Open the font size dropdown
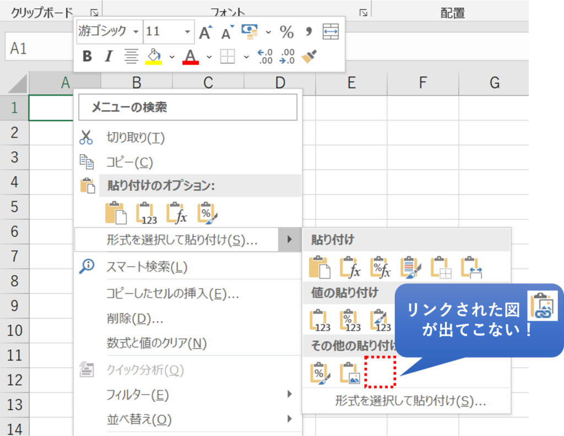This screenshot has width=564, height=436. [x=187, y=32]
